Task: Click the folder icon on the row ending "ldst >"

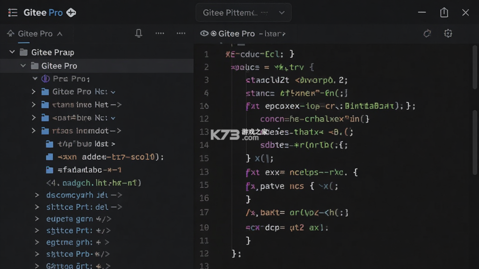Action: click(x=50, y=144)
